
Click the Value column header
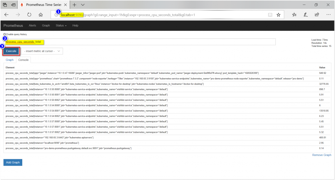pos(322,68)
